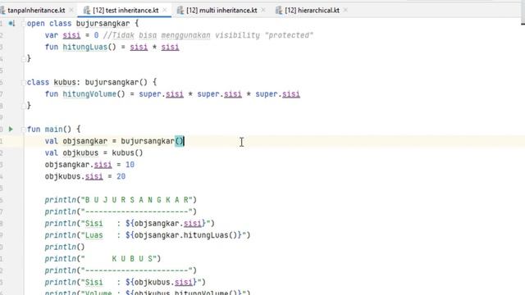This screenshot has height=295, width=525.
Task: Click Kotlin file icon on multi inheritance tab
Action: tap(180, 11)
